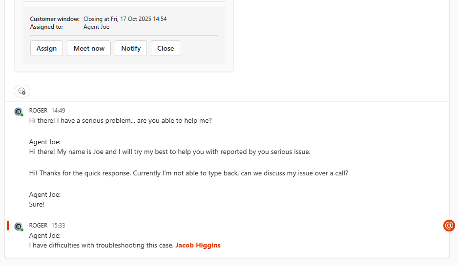Click the red @ mention icon

449,226
